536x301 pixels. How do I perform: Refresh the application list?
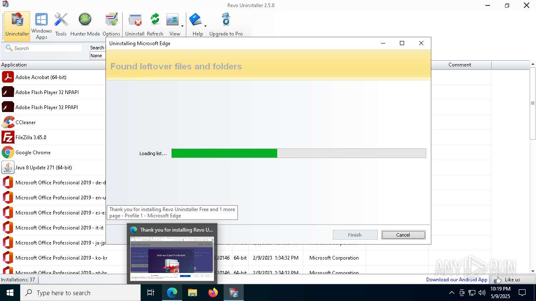click(x=155, y=25)
